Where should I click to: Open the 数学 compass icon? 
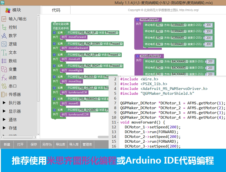click(4, 36)
